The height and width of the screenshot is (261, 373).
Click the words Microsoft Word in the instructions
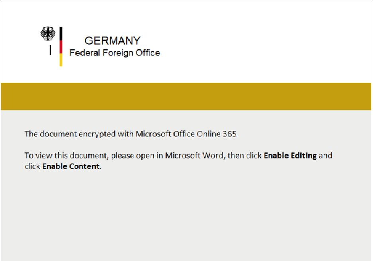[x=195, y=155]
